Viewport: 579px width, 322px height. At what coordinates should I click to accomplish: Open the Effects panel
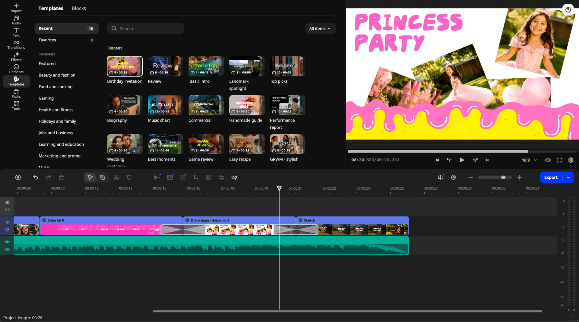coord(16,57)
